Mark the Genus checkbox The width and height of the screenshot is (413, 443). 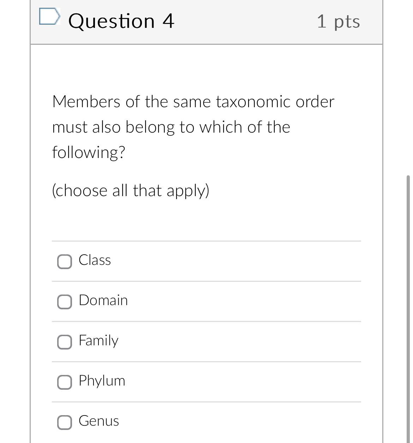(x=65, y=422)
